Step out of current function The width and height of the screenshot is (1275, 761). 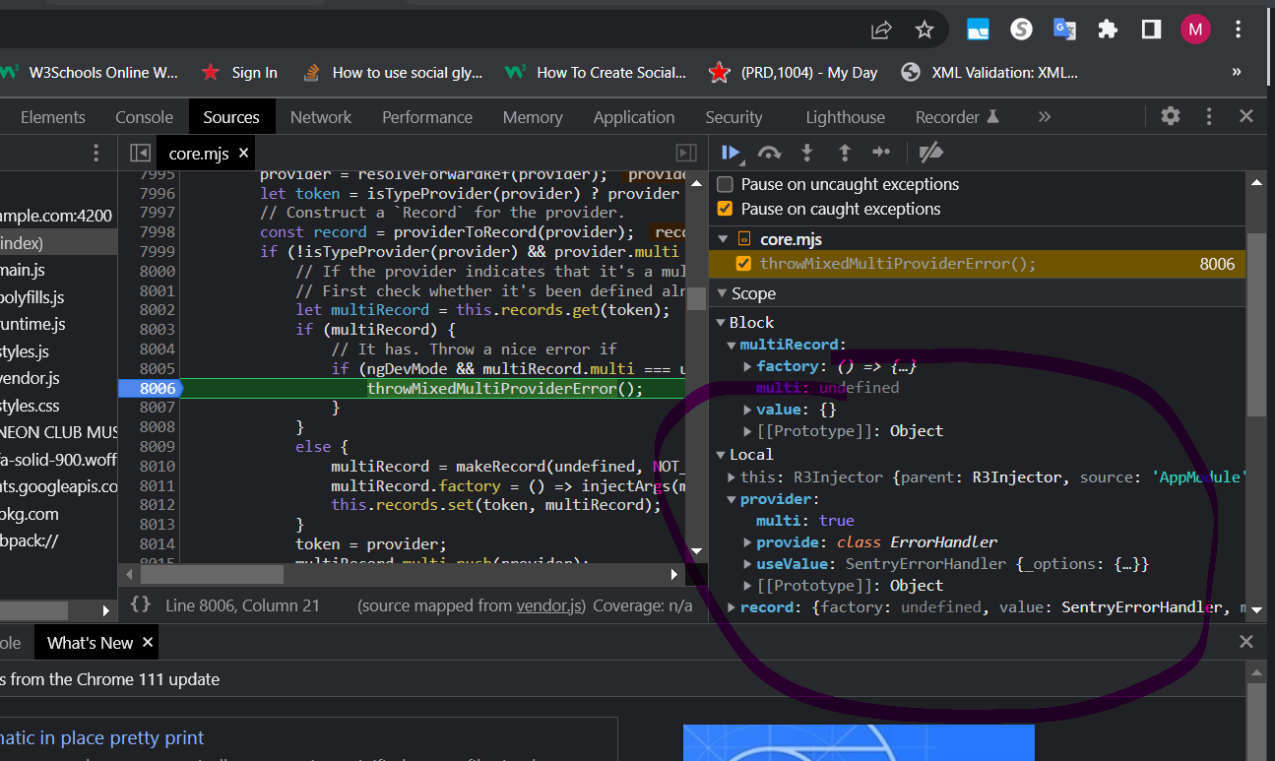tap(845, 153)
